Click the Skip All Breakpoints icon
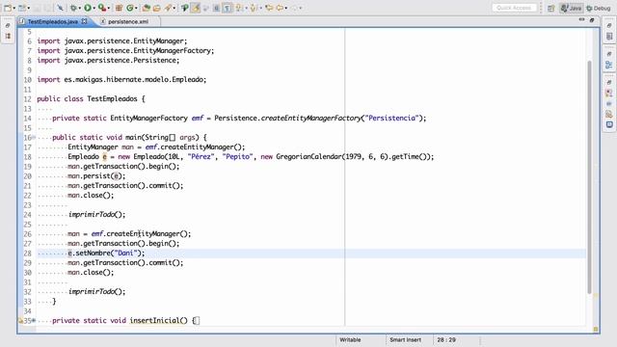Image resolution: width=617 pixels, height=347 pixels. coord(60,8)
